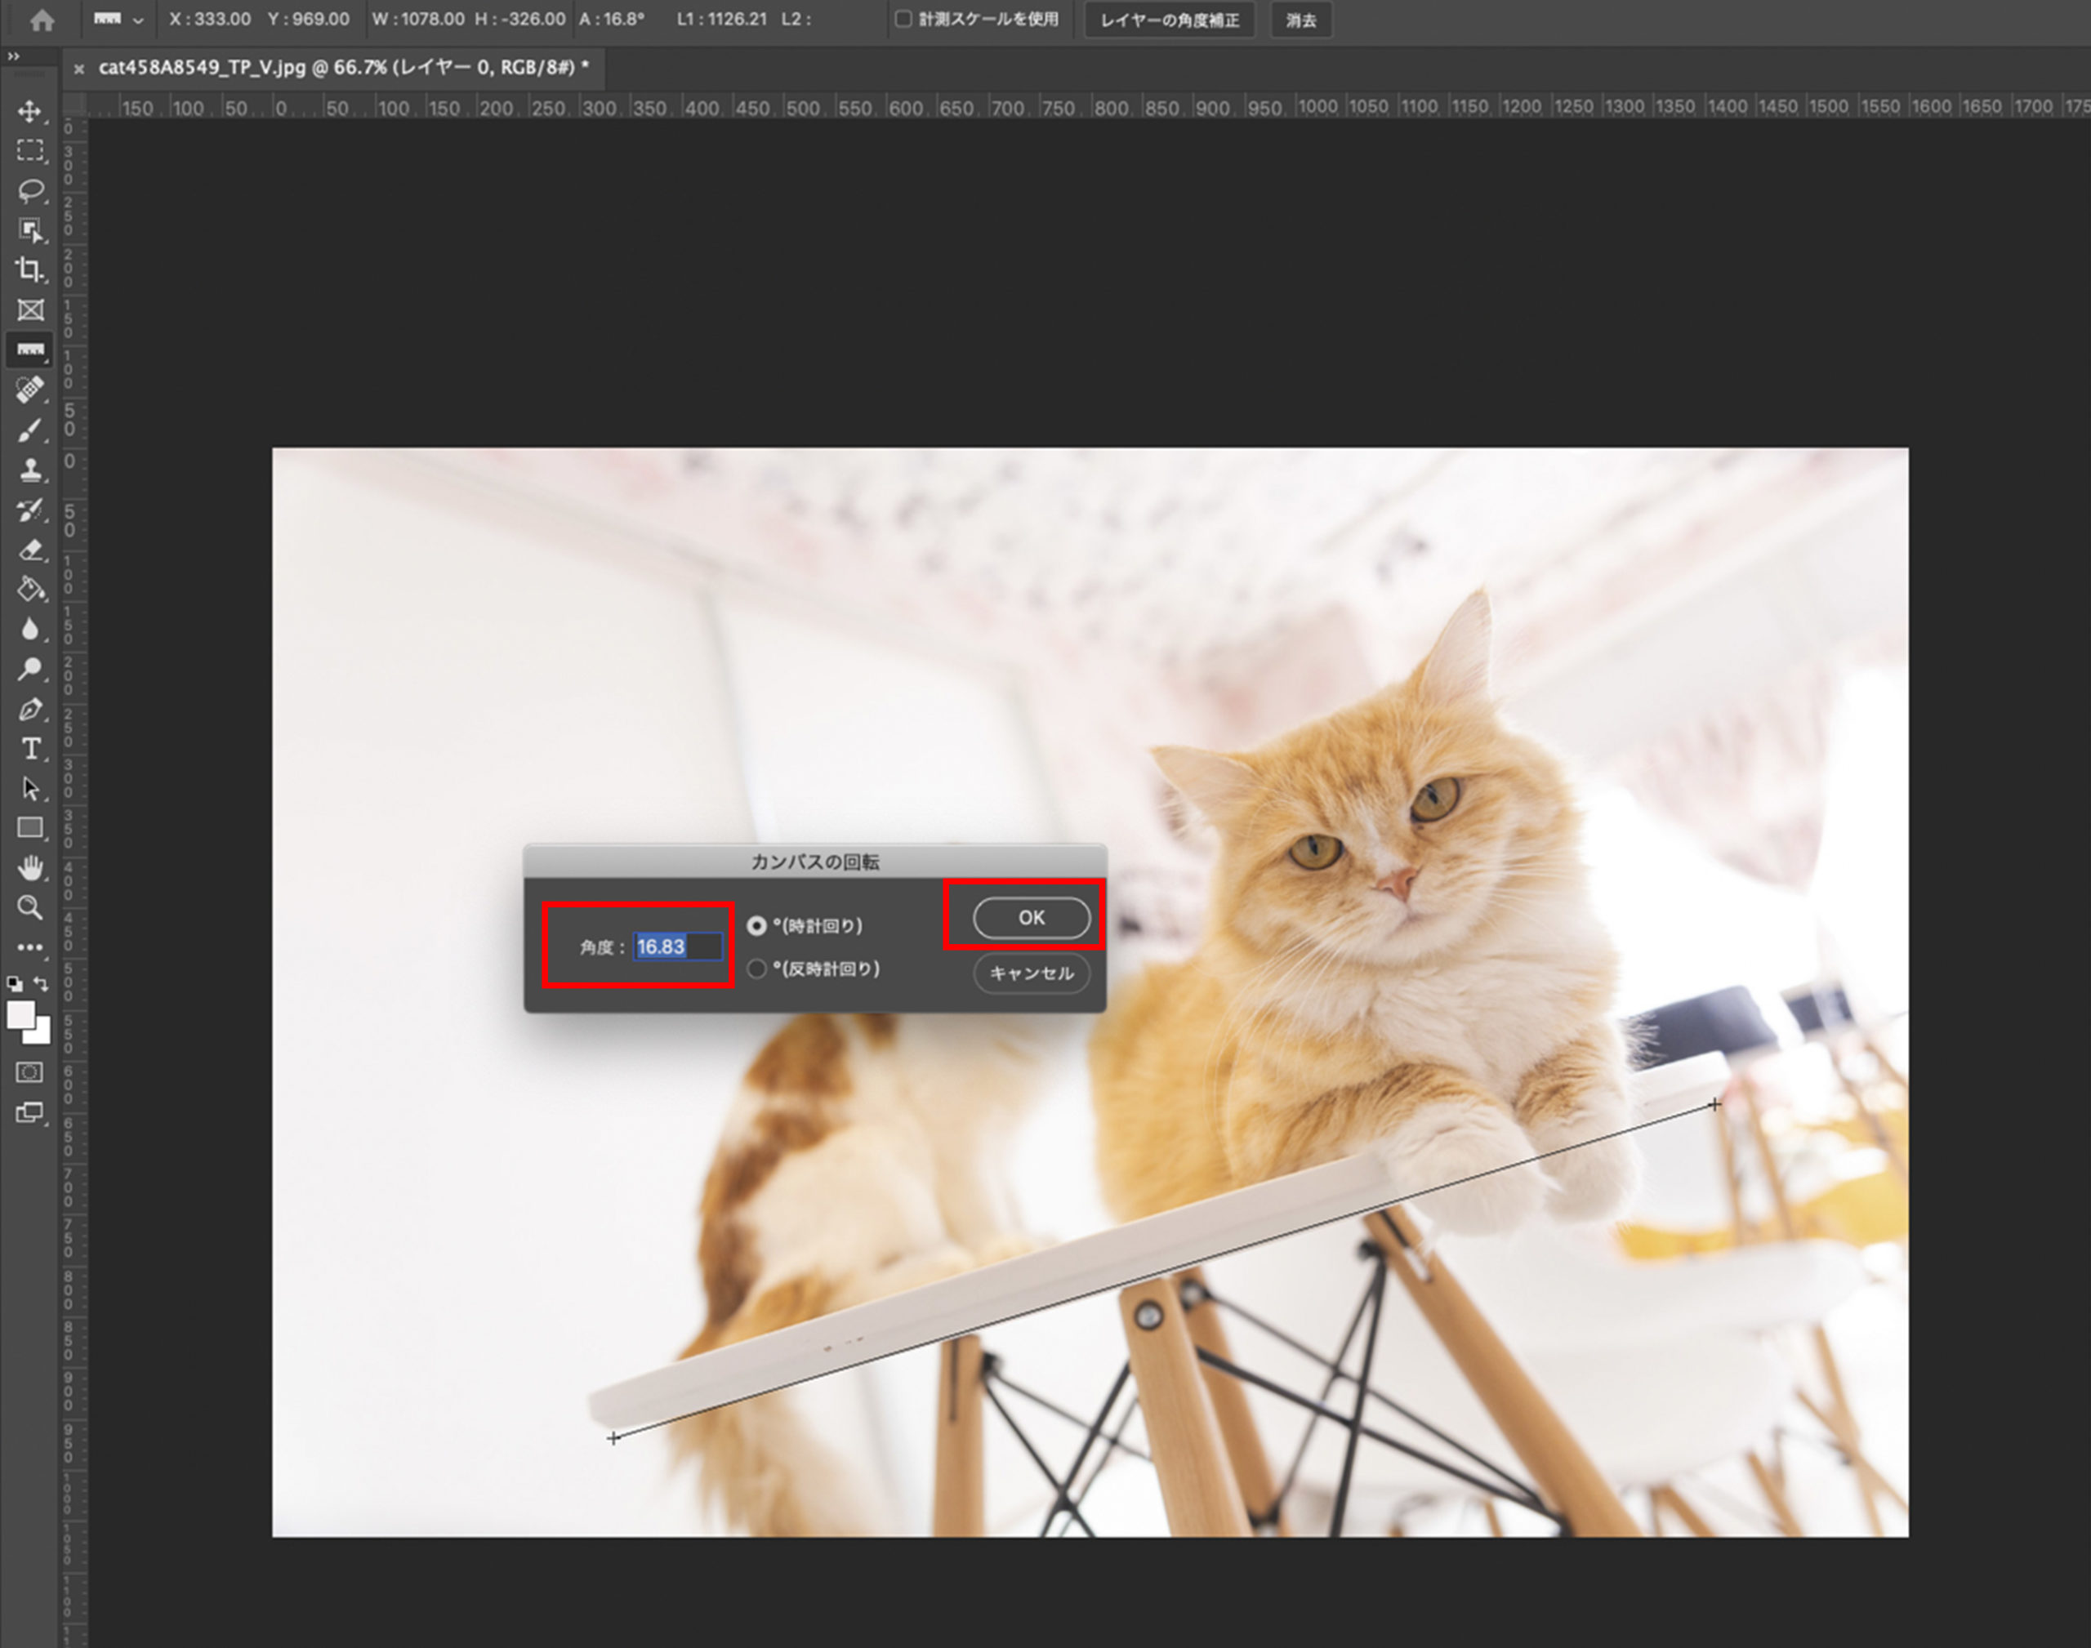Select the Brush tool
This screenshot has width=2091, height=1648.
30,430
